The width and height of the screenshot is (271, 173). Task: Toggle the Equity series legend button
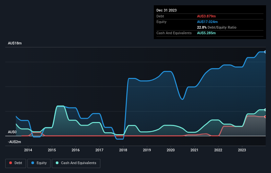(x=39, y=163)
